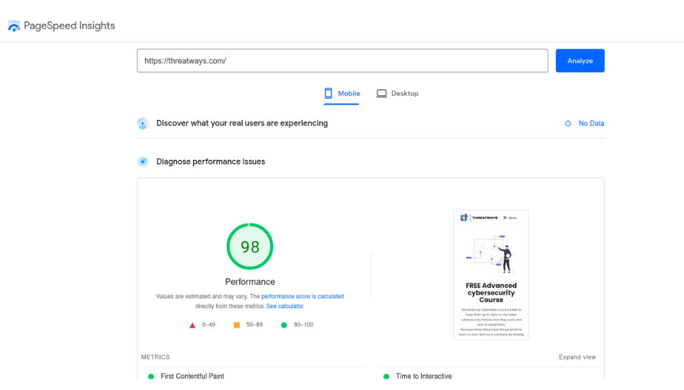Click the red triangle 0–49 legend icon
Image resolution: width=684 pixels, height=390 pixels.
(x=192, y=325)
